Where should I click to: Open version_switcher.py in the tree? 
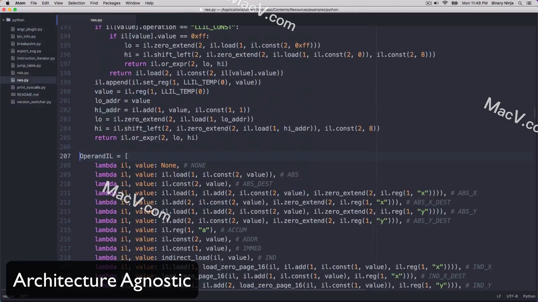(x=34, y=102)
